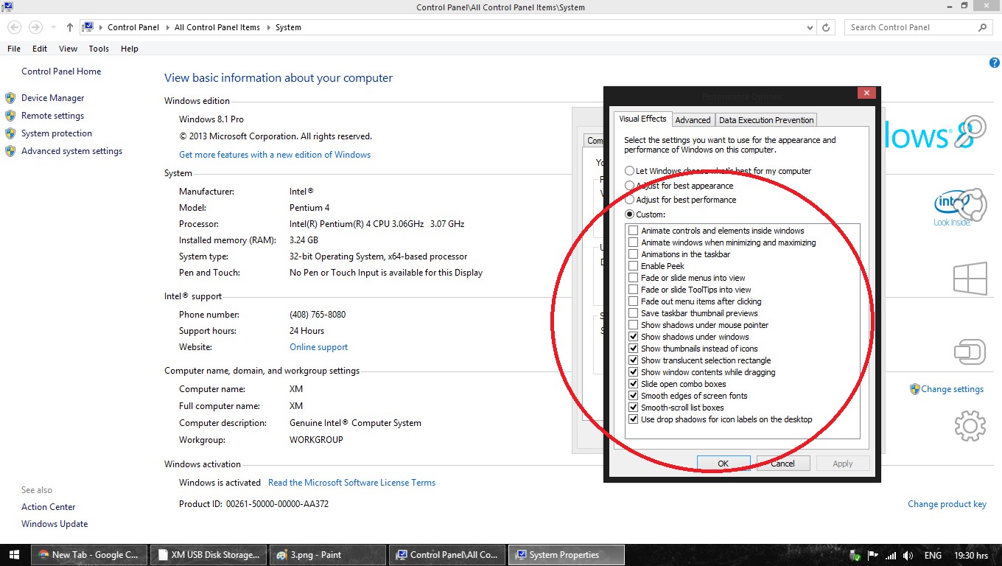
Task: Enable Save taskbar thumbnail previews
Action: point(633,313)
